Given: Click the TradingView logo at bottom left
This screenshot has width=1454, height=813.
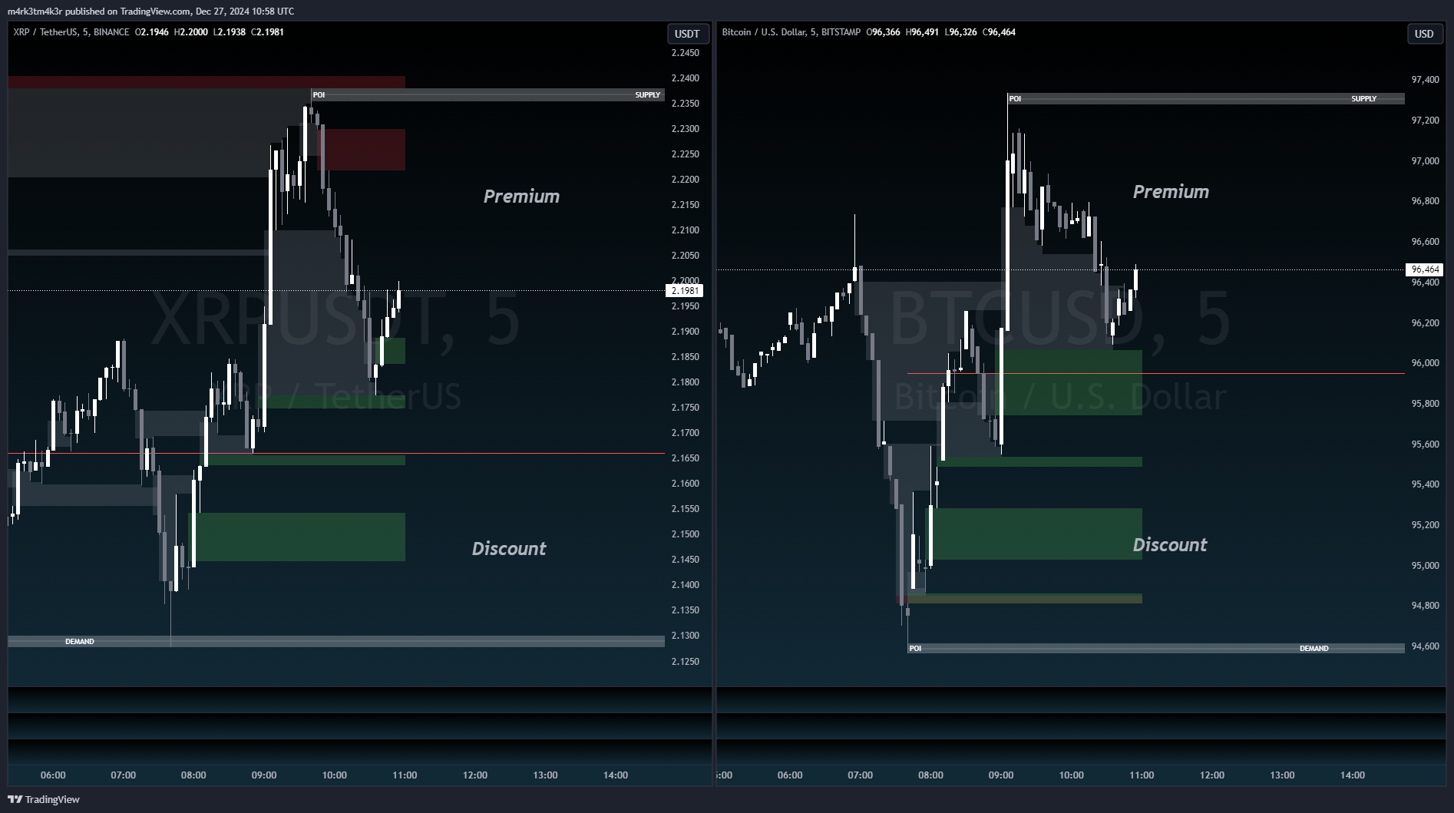Looking at the screenshot, I should [x=44, y=799].
